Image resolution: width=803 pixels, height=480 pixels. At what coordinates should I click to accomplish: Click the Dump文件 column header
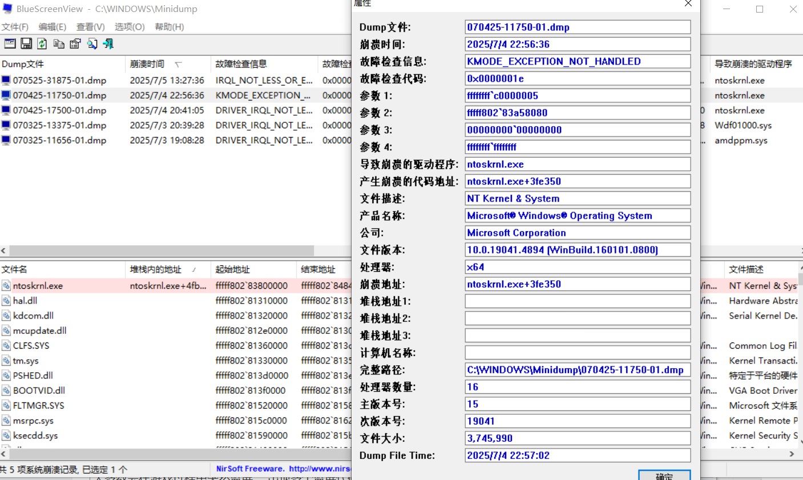tap(23, 64)
